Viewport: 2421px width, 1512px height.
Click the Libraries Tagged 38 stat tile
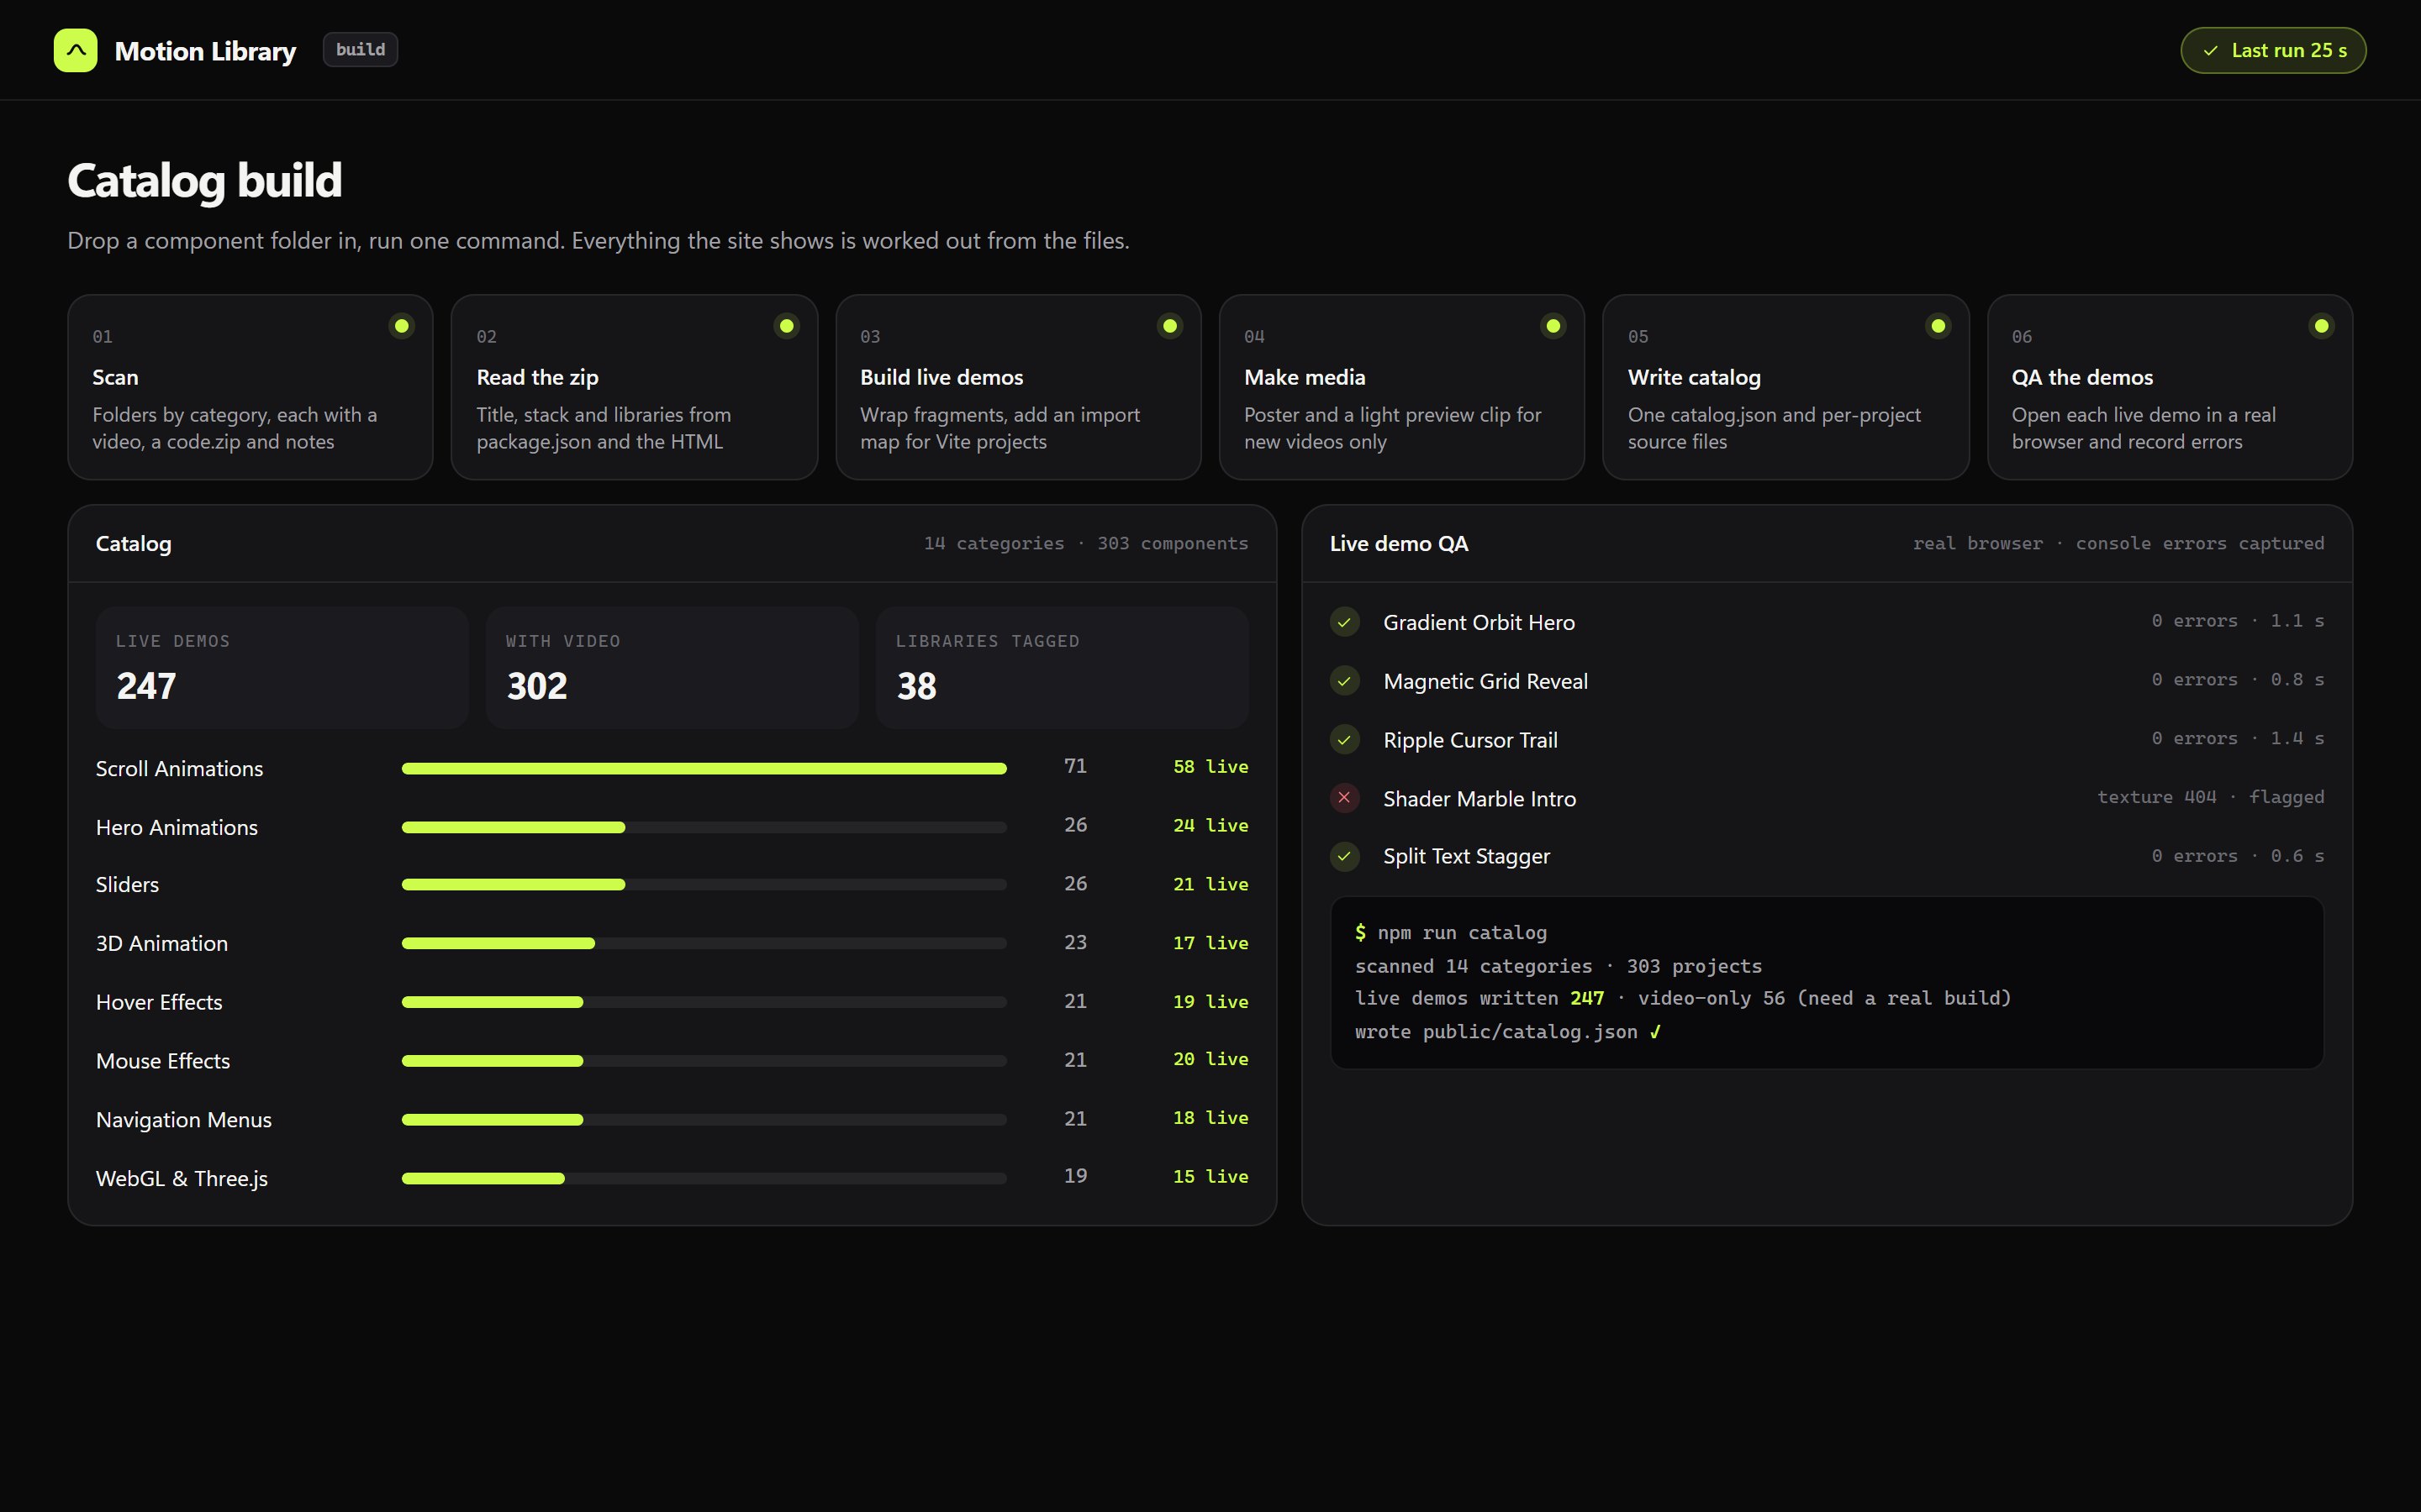[1063, 667]
